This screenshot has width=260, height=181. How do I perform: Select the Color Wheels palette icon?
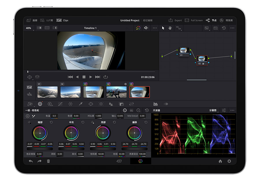40,104
